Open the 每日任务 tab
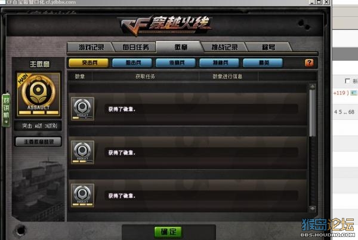 pyautogui.click(x=135, y=47)
